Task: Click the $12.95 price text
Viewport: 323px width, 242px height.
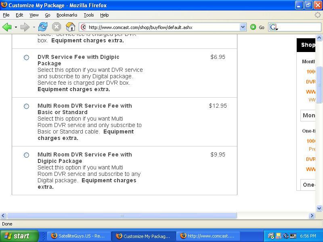Action: (x=218, y=106)
